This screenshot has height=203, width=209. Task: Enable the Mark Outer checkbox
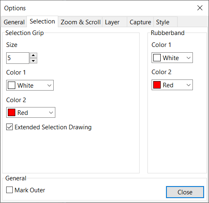coord(9,190)
